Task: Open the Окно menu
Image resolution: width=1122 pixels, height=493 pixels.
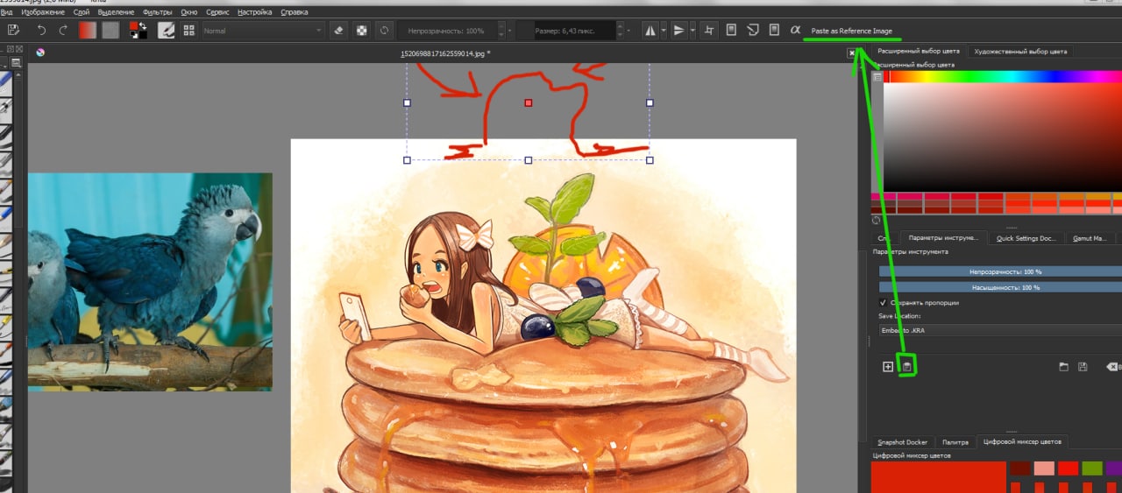Action: (189, 12)
